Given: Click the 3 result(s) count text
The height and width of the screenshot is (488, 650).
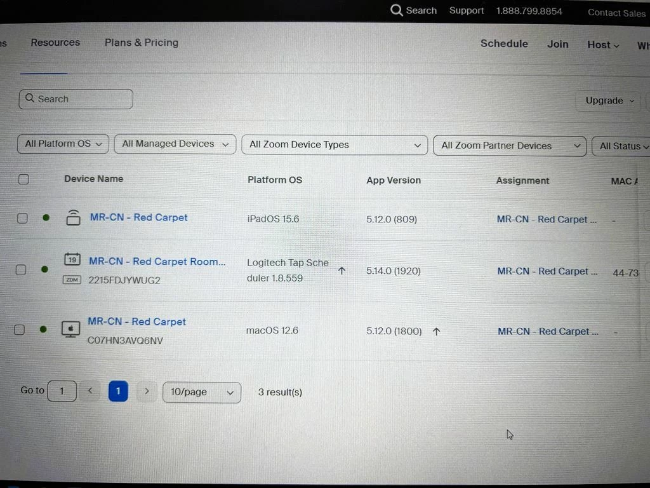Looking at the screenshot, I should (280, 392).
